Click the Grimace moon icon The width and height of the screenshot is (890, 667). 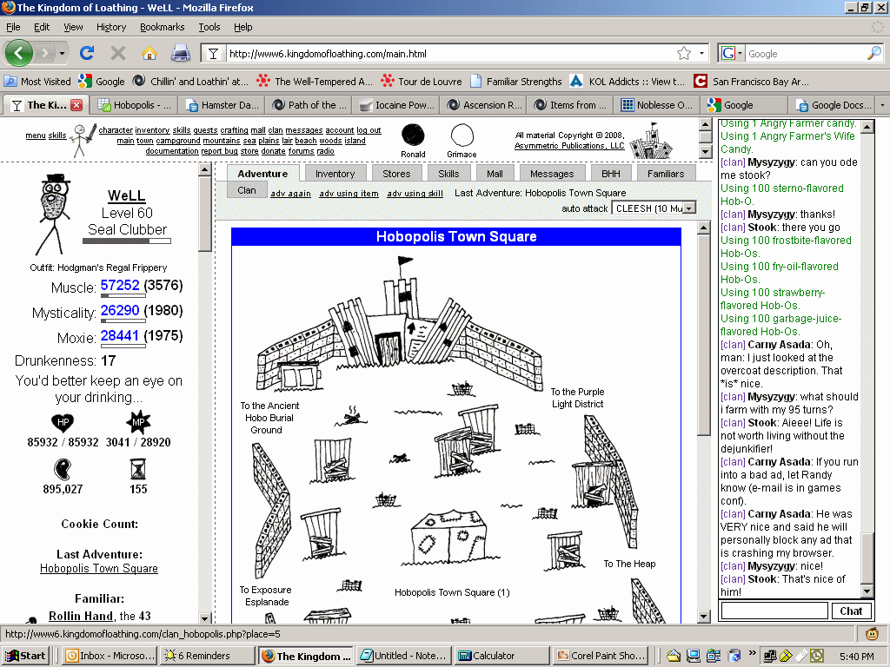coord(462,135)
